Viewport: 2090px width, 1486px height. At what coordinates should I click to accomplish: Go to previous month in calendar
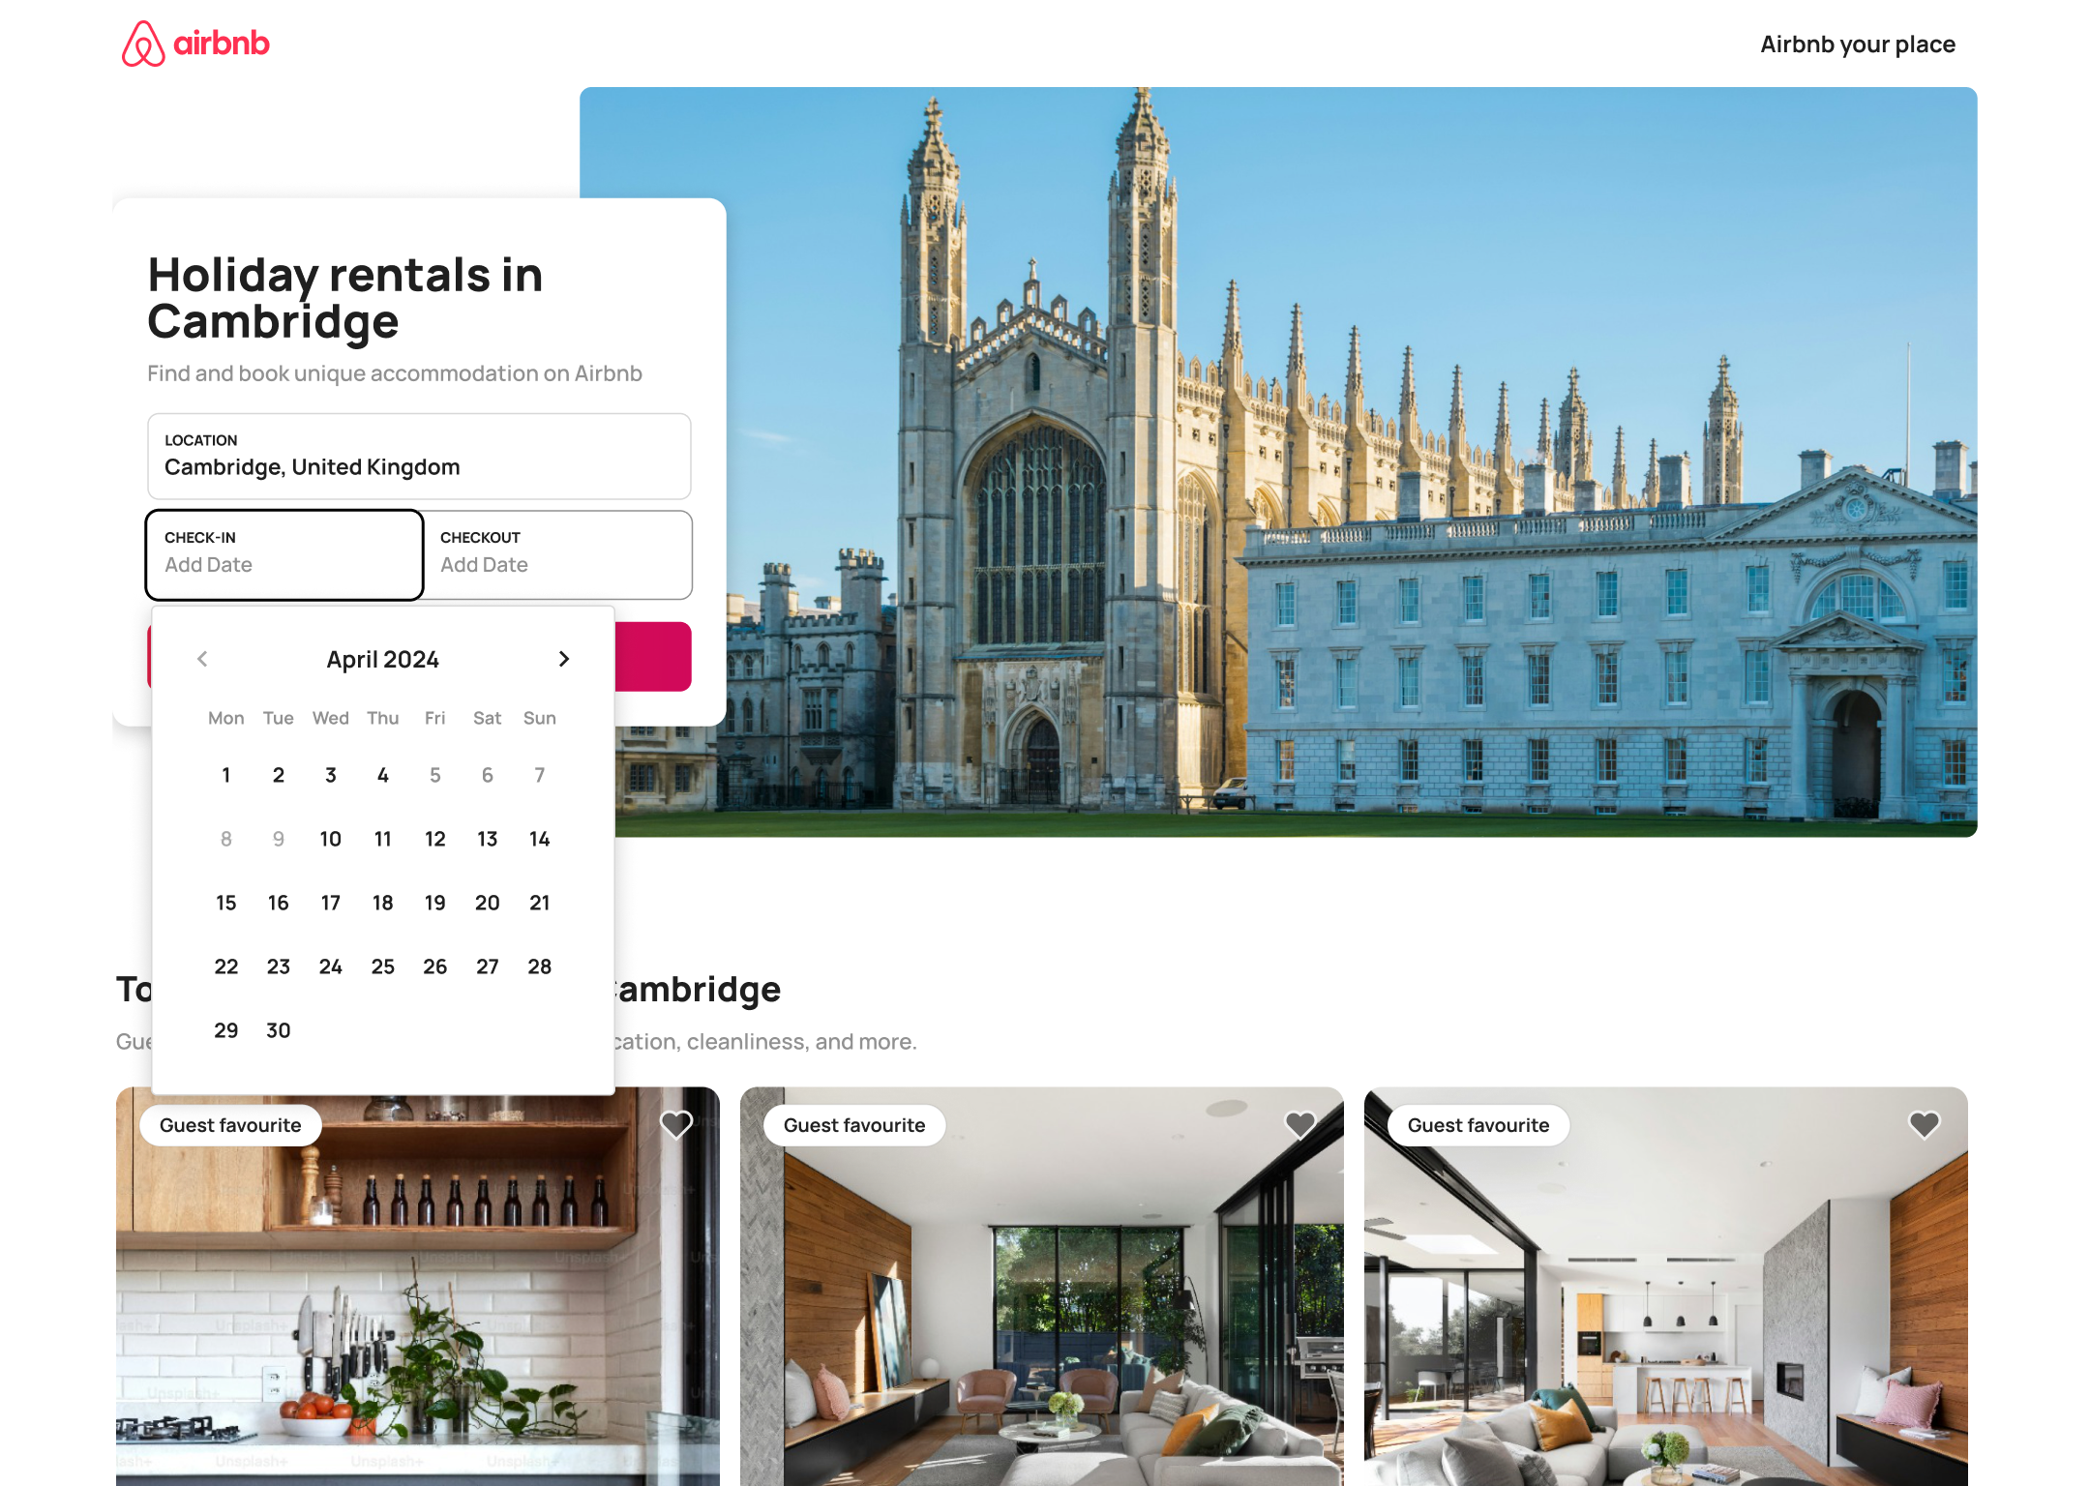tap(202, 659)
